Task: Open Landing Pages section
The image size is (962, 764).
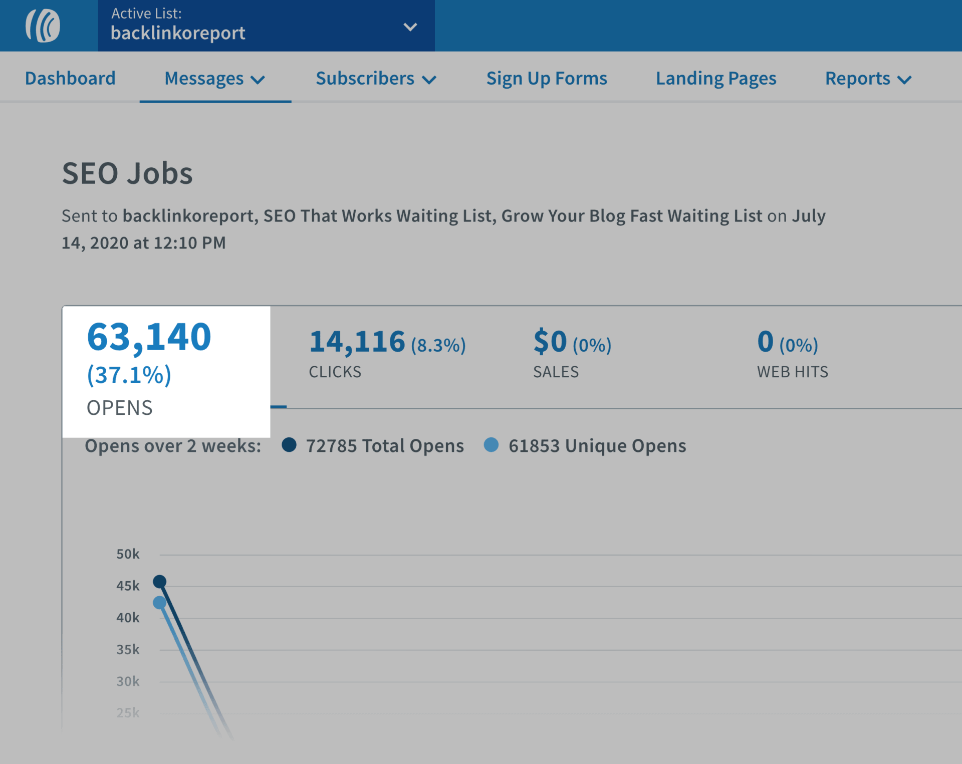Action: [x=715, y=78]
